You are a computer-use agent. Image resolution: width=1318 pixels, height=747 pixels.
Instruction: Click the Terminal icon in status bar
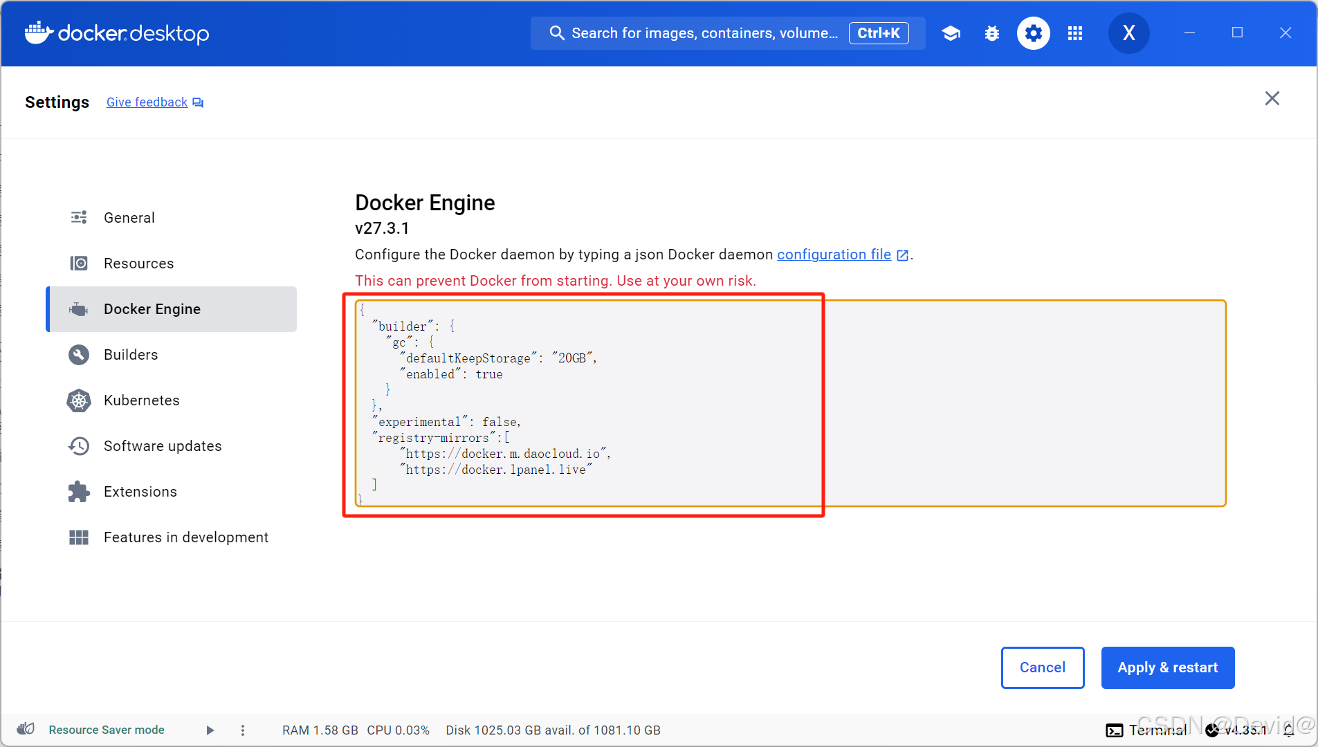[1114, 730]
